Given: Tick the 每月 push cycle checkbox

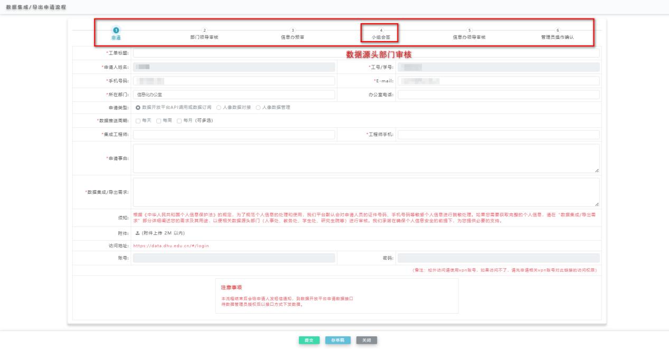Looking at the screenshot, I should tap(179, 120).
